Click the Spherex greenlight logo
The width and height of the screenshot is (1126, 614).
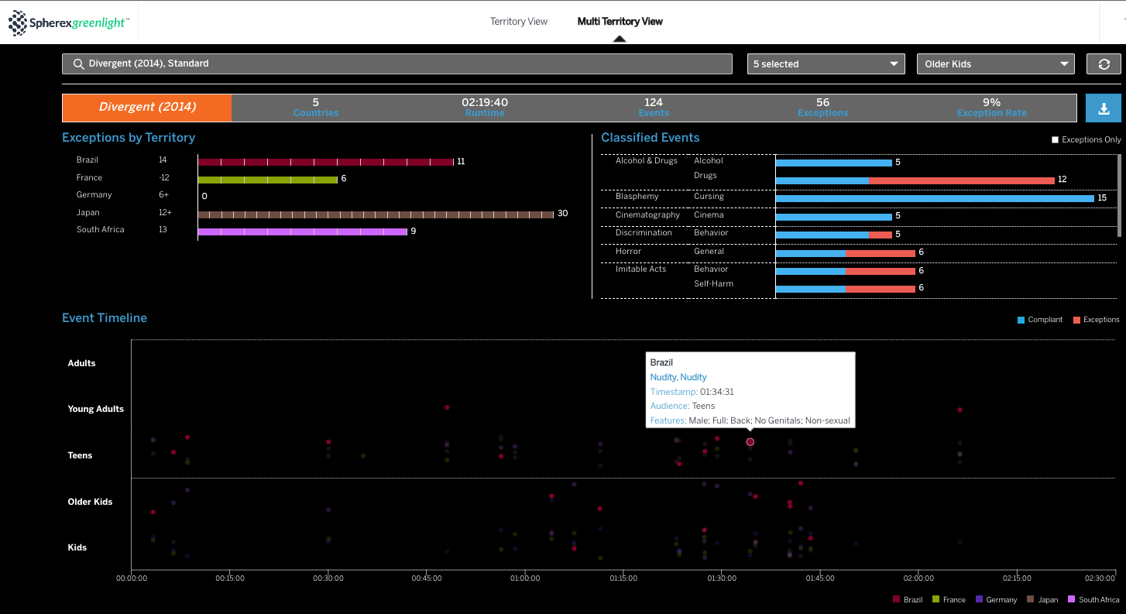[x=69, y=22]
